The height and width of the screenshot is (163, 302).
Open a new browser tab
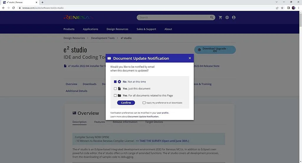tap(42, 2)
